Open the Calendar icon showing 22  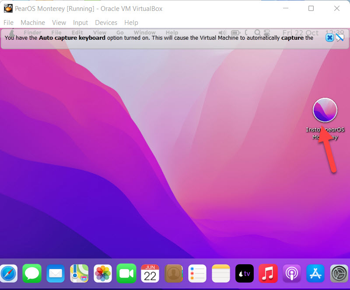tap(150, 273)
